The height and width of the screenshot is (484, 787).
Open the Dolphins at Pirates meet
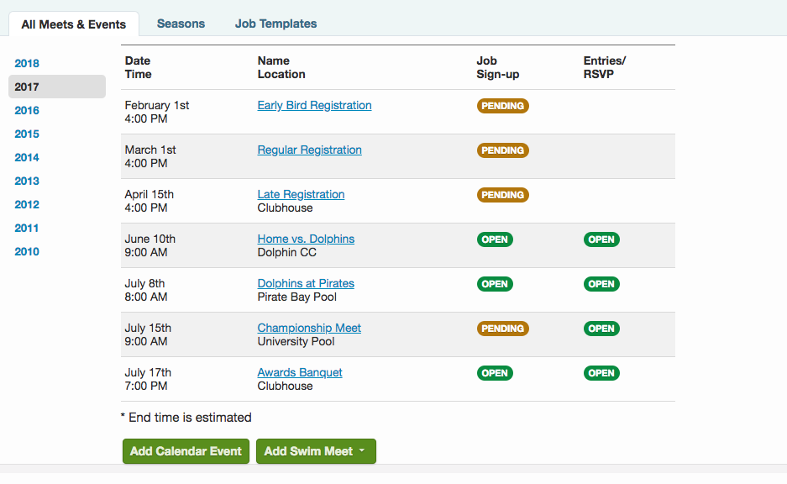[306, 283]
